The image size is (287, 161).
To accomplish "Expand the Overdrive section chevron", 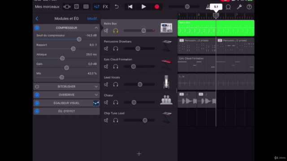I will [x=96, y=95].
